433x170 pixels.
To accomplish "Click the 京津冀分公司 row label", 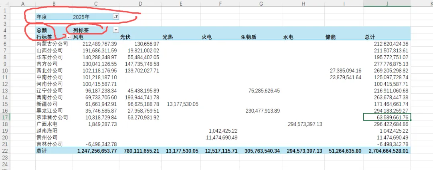I will pyautogui.click(x=52, y=117).
